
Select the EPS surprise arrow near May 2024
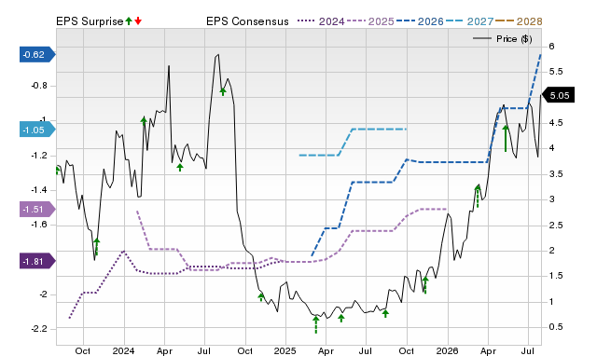180,168
